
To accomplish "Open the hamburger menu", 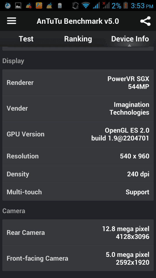I will (12, 21).
